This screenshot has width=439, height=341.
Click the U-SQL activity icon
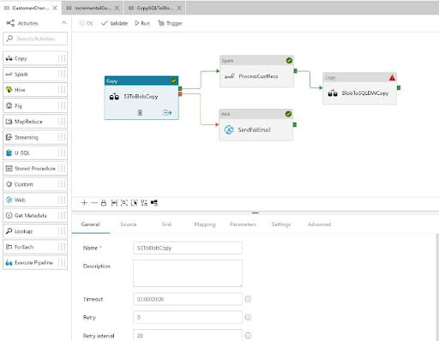(9, 153)
